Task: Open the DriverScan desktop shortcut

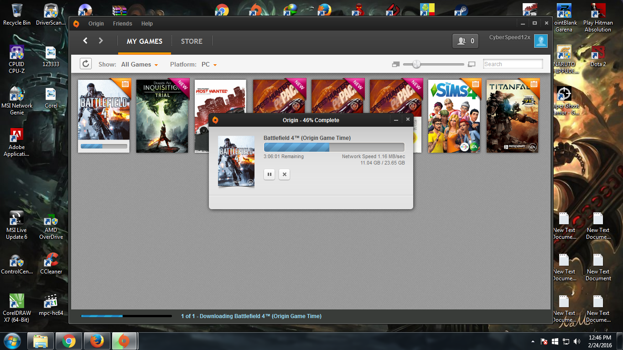Action: tap(51, 15)
